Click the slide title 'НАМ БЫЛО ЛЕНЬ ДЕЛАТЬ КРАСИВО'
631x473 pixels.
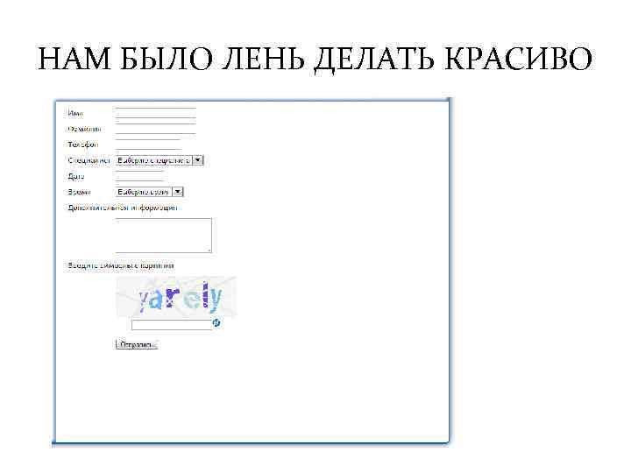pyautogui.click(x=315, y=60)
